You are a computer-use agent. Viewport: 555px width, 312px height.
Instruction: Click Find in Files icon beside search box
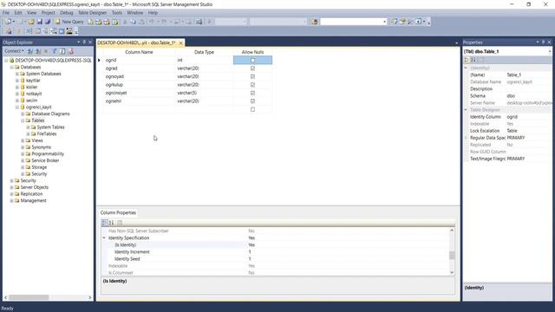314,22
